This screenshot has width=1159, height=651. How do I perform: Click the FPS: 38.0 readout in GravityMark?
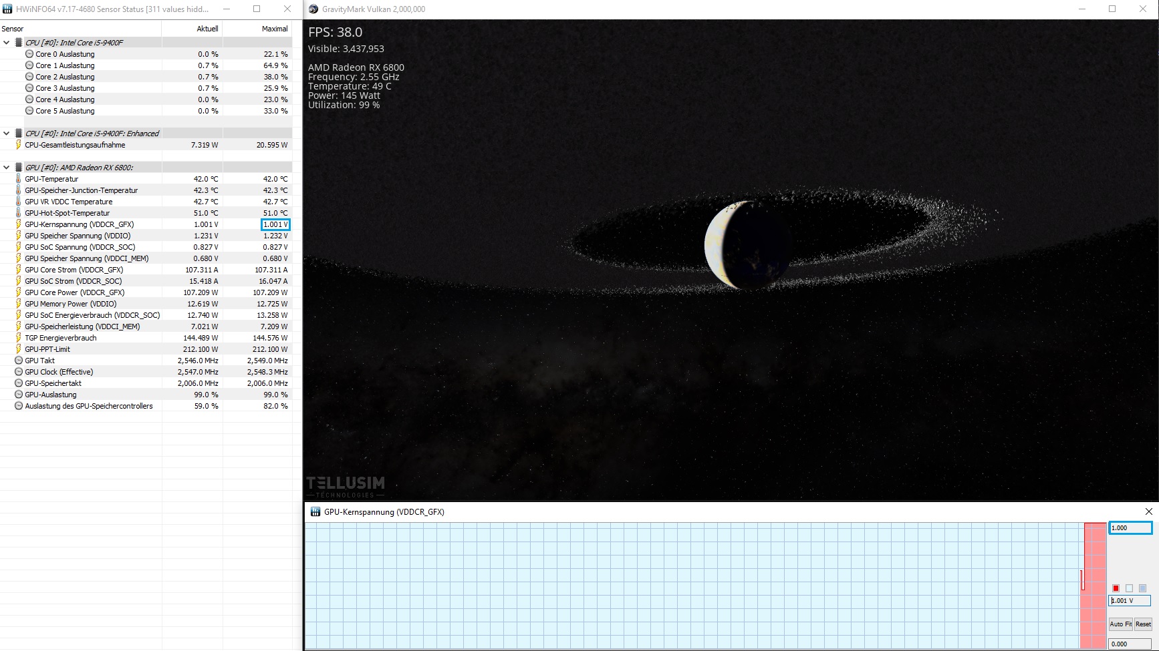click(335, 32)
